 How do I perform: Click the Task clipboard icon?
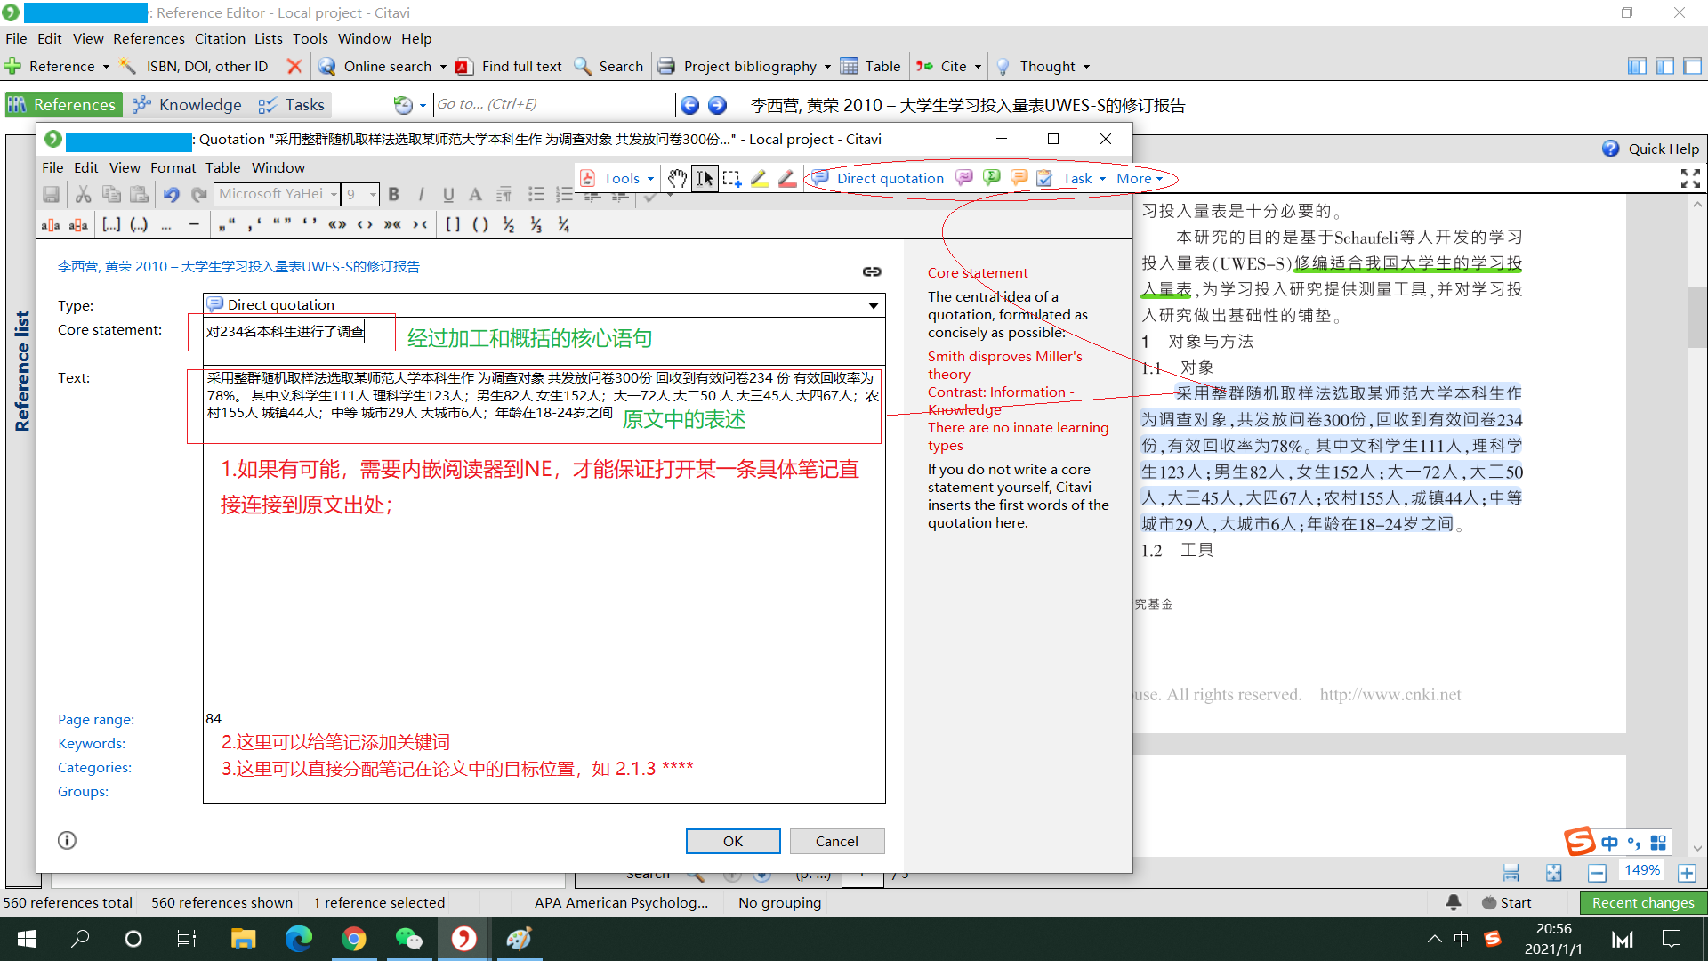[x=1045, y=178]
